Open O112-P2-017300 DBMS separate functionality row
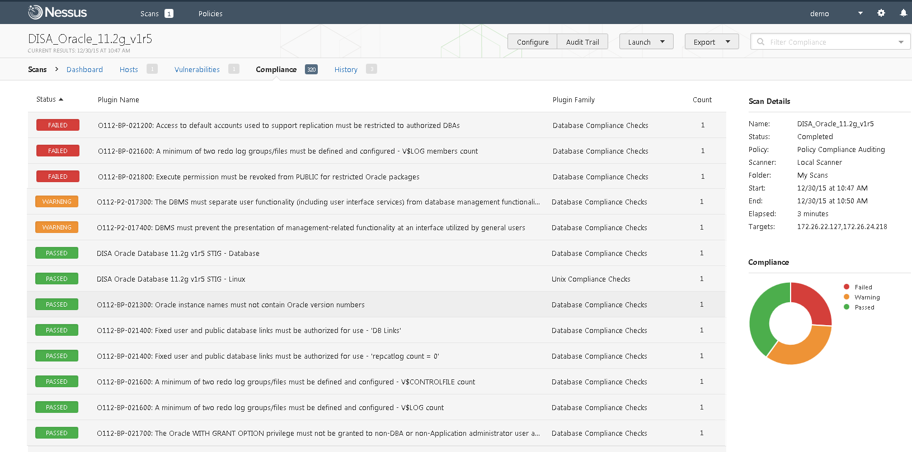The width and height of the screenshot is (912, 452). click(x=377, y=202)
